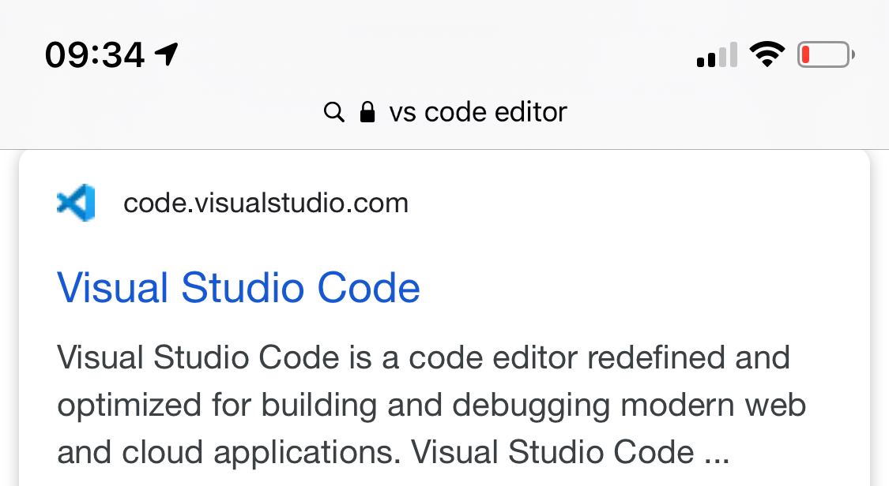Tap the Wi-Fi status icon

(767, 54)
